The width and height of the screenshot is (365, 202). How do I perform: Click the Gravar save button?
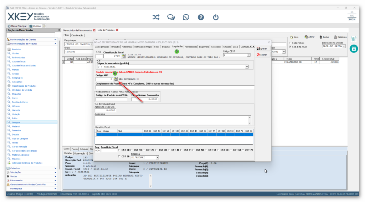(x=262, y=49)
